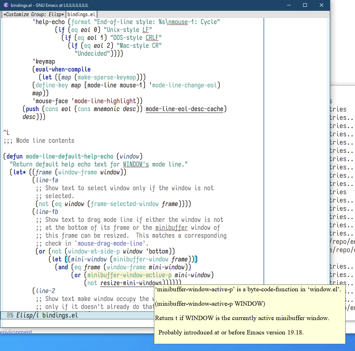Maximize the Emacs window
Image resolution: width=355 pixels, height=351 pixels.
[x=305, y=5]
